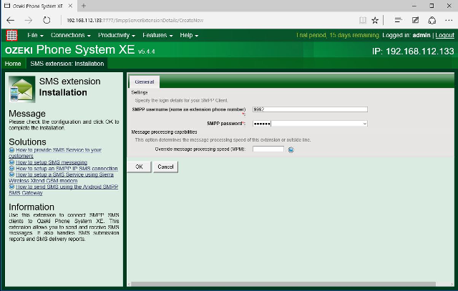Viewport: 458px width, 291px height.
Task: Click the red grid app menu icon
Action: pyautogui.click(x=11, y=35)
